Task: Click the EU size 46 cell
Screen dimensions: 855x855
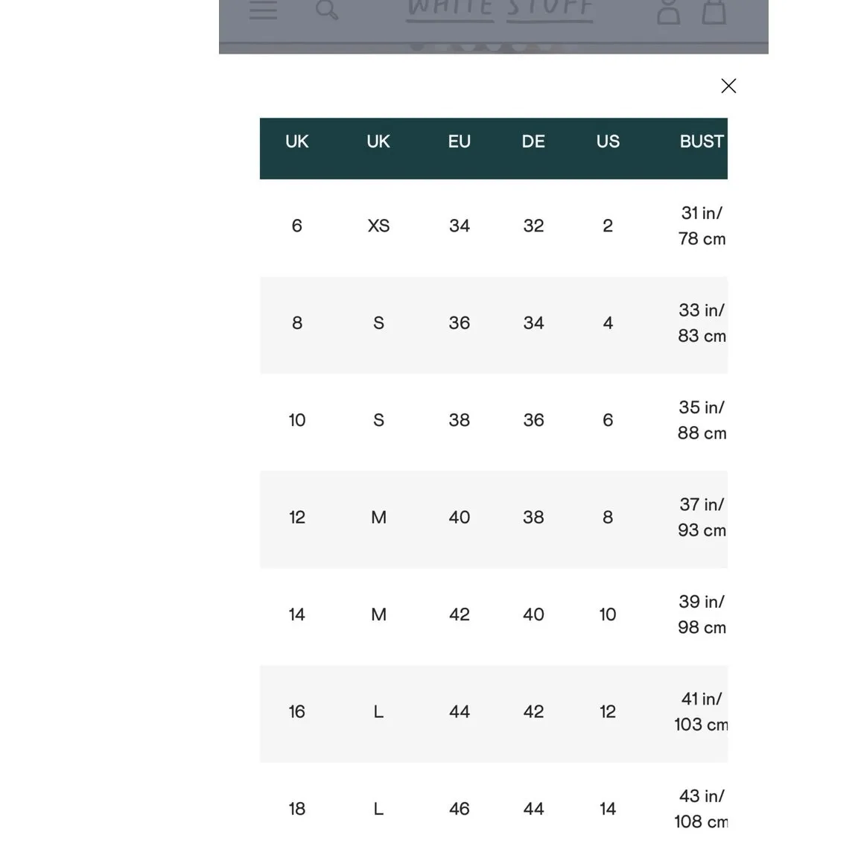Action: (x=459, y=809)
